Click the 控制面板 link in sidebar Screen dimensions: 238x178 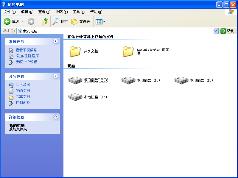point(23,103)
